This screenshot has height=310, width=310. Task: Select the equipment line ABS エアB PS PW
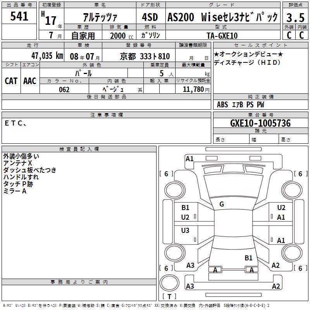click(x=240, y=105)
